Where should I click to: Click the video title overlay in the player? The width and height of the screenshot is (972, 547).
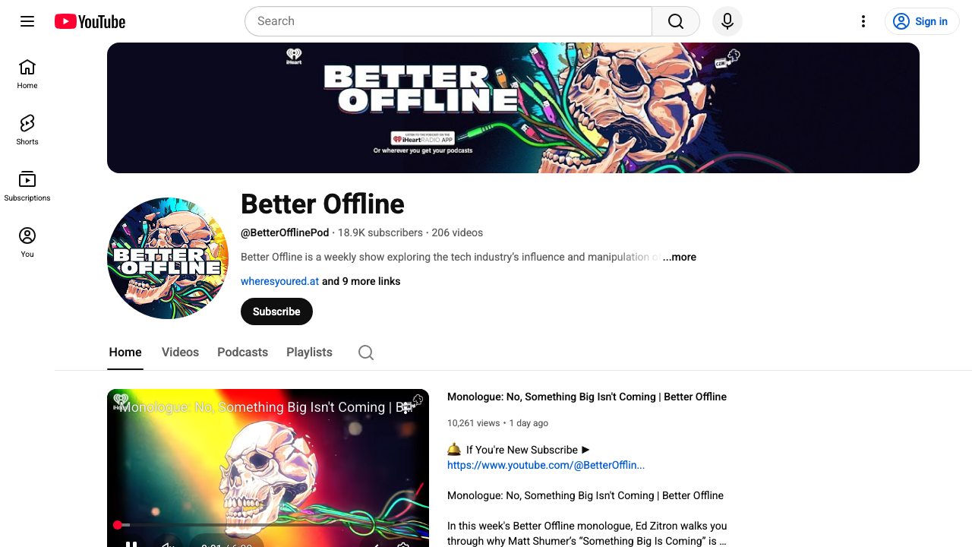(266, 407)
